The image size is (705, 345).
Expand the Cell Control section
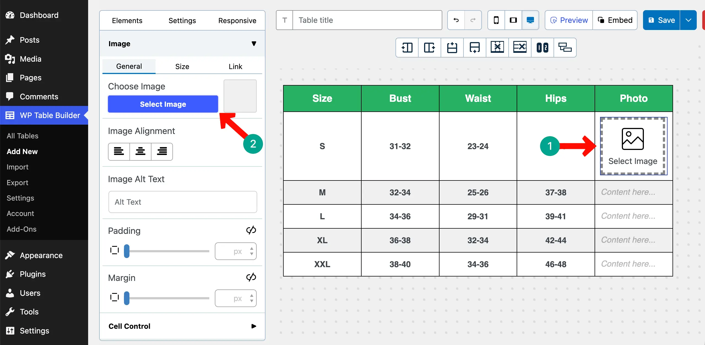click(253, 326)
